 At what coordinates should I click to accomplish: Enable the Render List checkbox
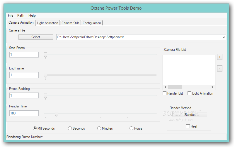[165, 93]
